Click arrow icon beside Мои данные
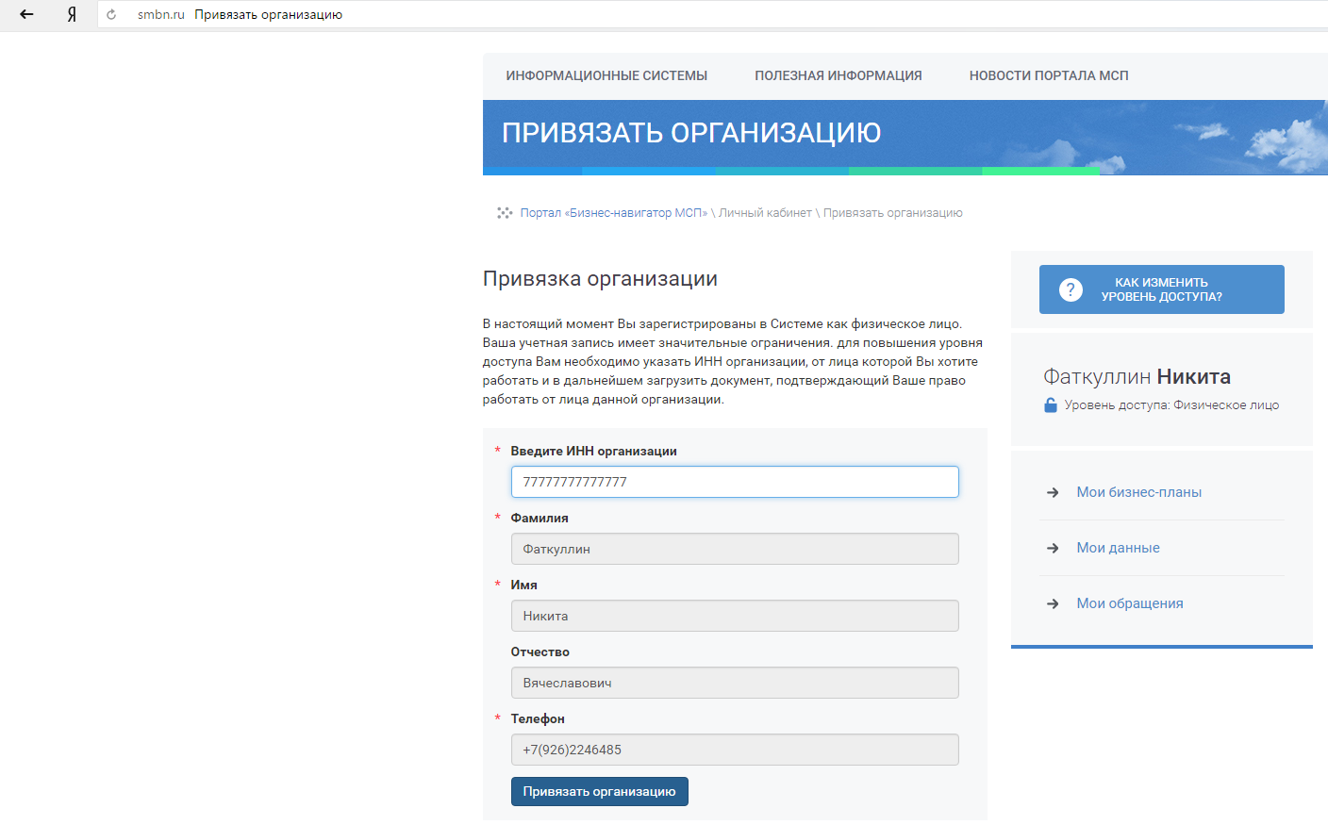This screenshot has height=825, width=1328. tap(1053, 548)
